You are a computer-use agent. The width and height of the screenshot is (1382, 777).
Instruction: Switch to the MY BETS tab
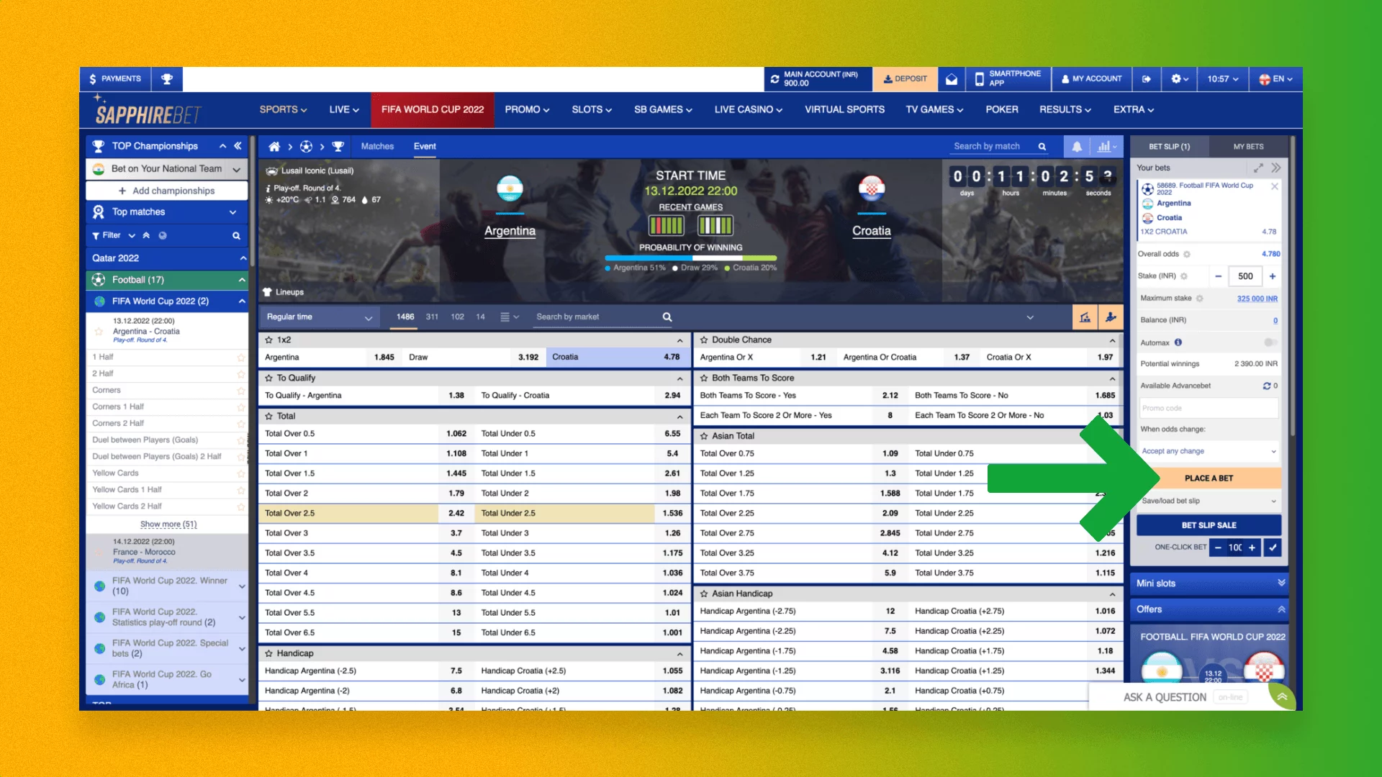1250,146
